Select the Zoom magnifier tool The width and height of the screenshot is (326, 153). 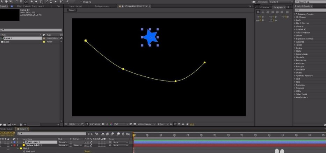tap(12, 2)
